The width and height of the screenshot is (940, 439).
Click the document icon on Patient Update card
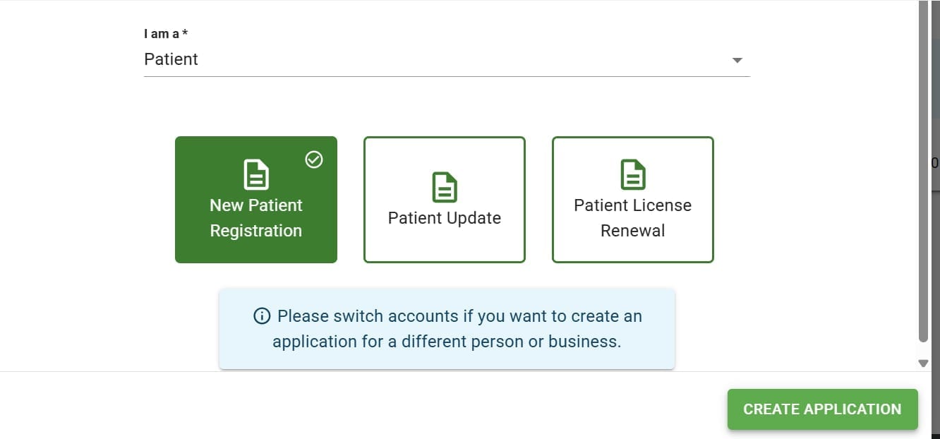coord(444,187)
